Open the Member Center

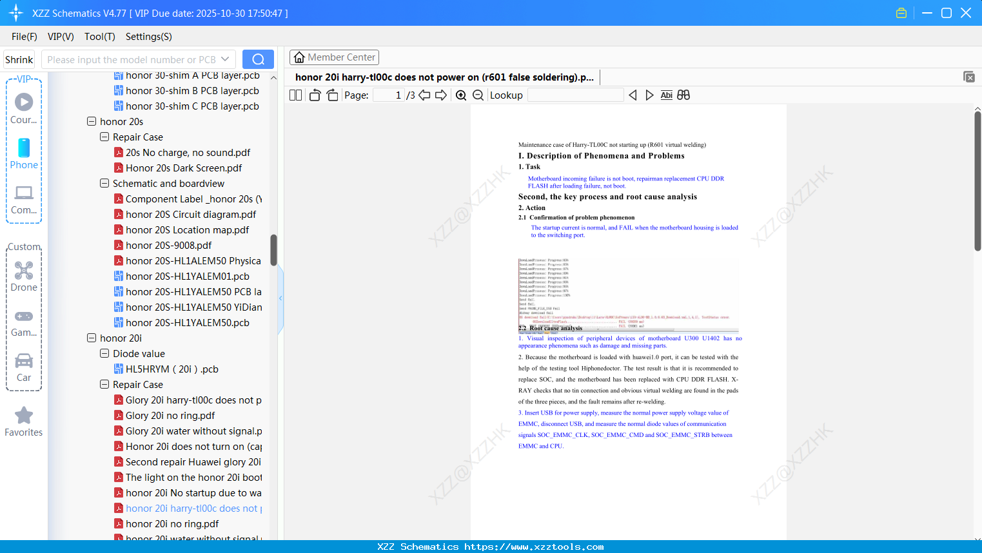pyautogui.click(x=334, y=57)
